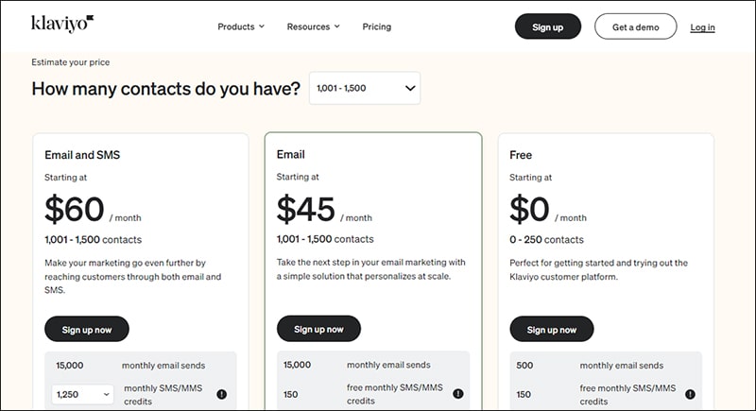Click info icon in Free plan card

[691, 394]
